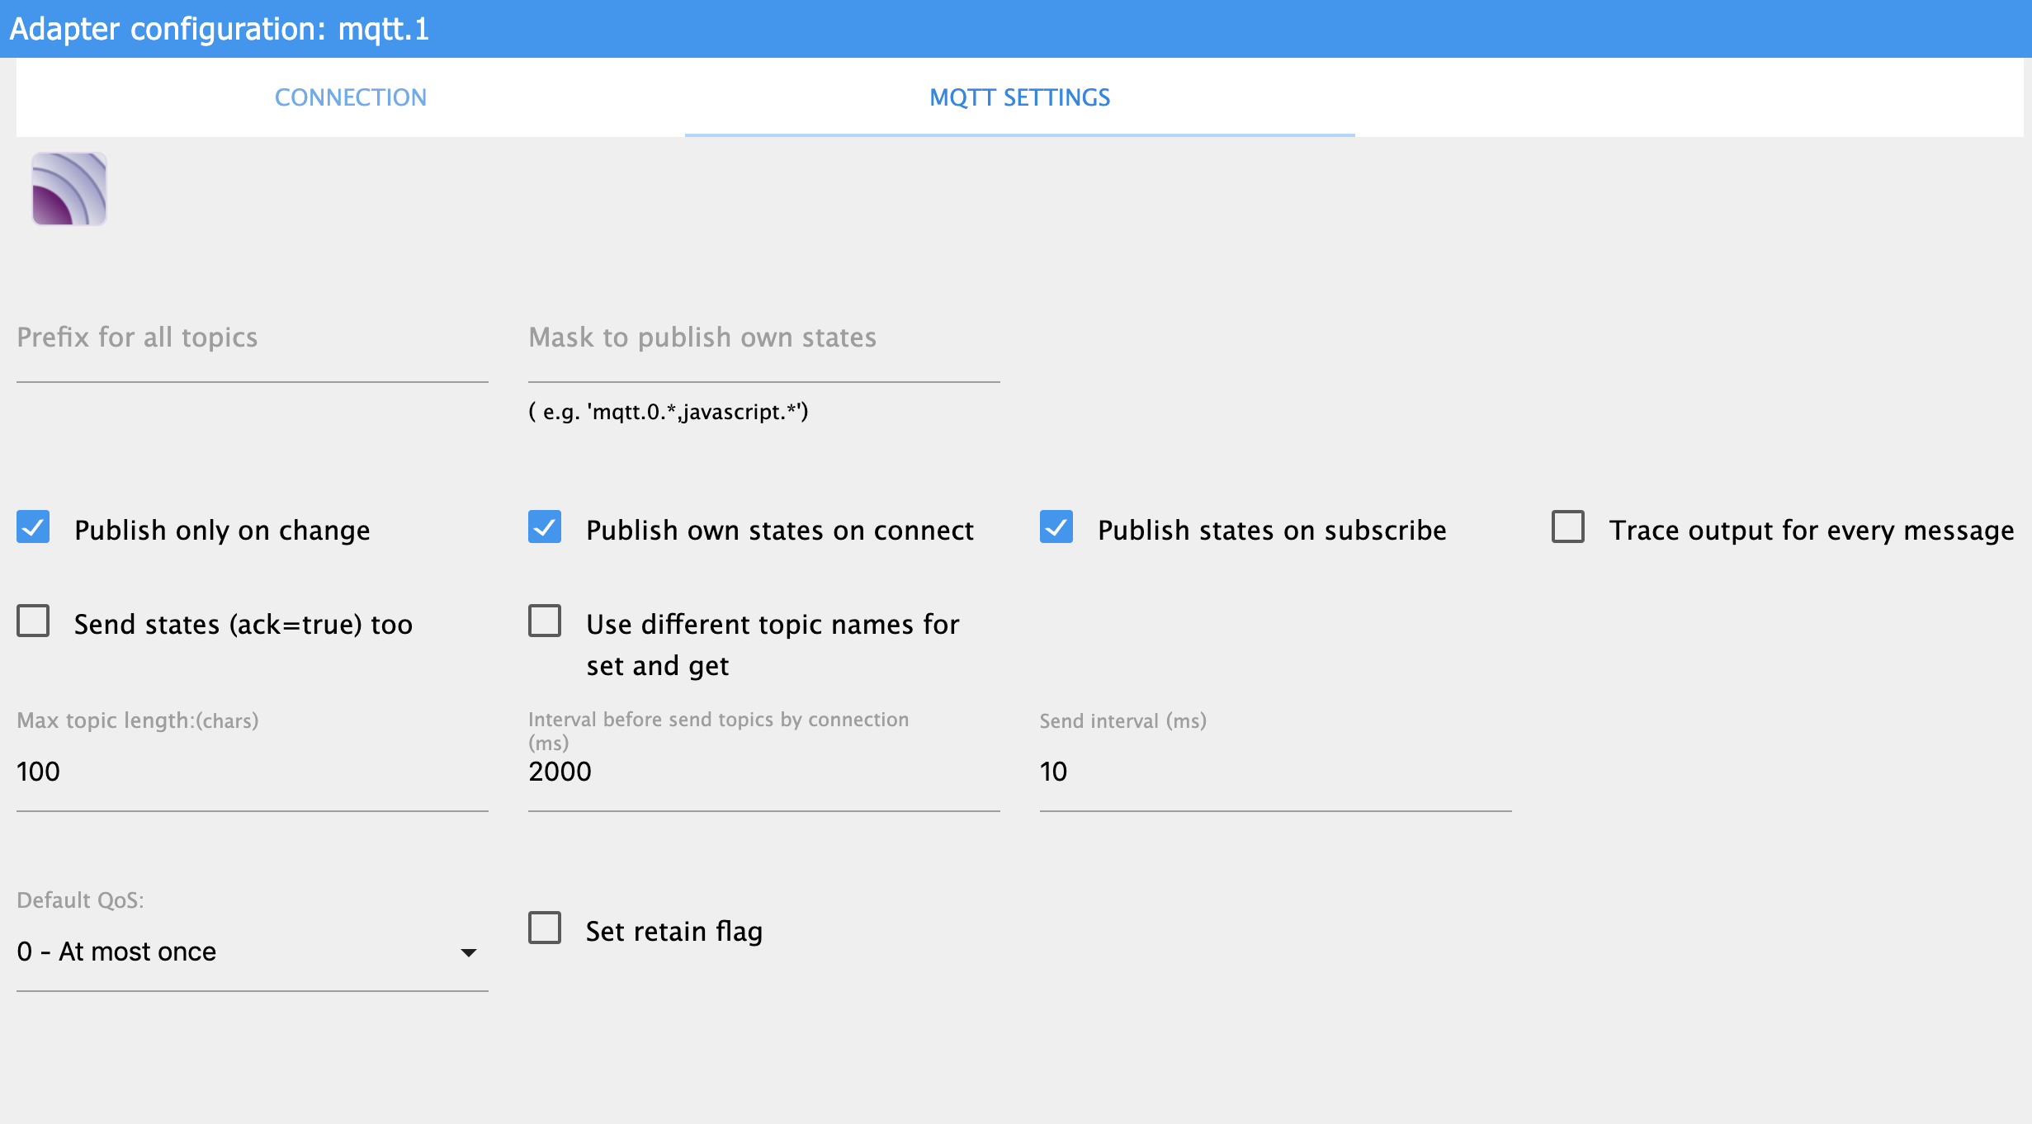Enable Trace output for every message
Image resolution: width=2032 pixels, height=1124 pixels.
[x=1567, y=527]
